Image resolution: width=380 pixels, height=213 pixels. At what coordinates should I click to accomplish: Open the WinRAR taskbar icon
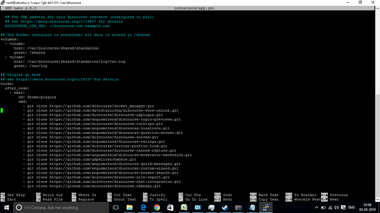[x=238, y=207]
